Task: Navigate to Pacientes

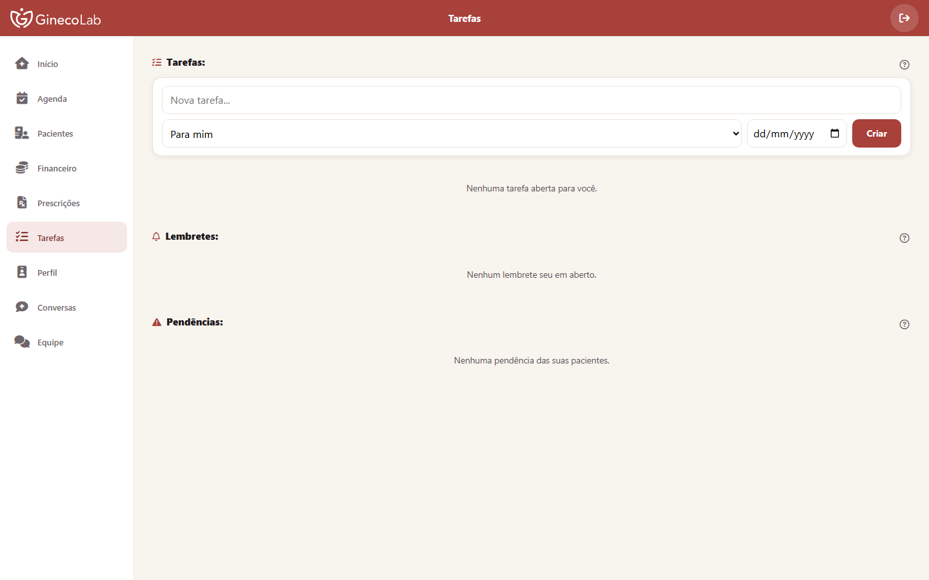Action: 67,133
